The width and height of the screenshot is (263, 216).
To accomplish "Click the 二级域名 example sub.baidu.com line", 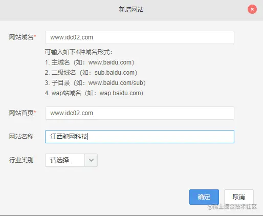I will (x=91, y=73).
